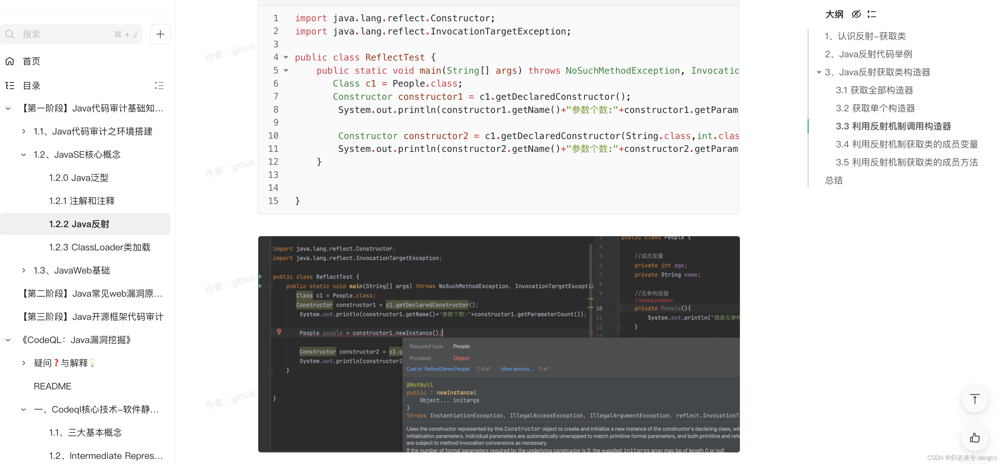Select 1.2.2 Java反射 page
The height and width of the screenshot is (464, 1002).
[x=85, y=224]
